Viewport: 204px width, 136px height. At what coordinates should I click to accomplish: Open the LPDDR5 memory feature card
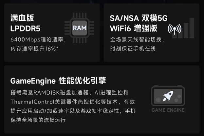click(x=52, y=33)
